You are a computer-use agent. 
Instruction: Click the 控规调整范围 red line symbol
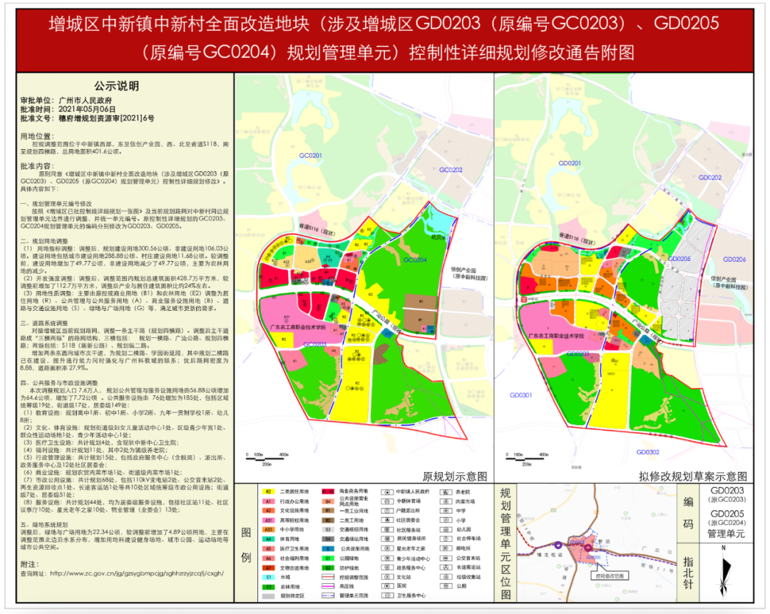(327, 577)
